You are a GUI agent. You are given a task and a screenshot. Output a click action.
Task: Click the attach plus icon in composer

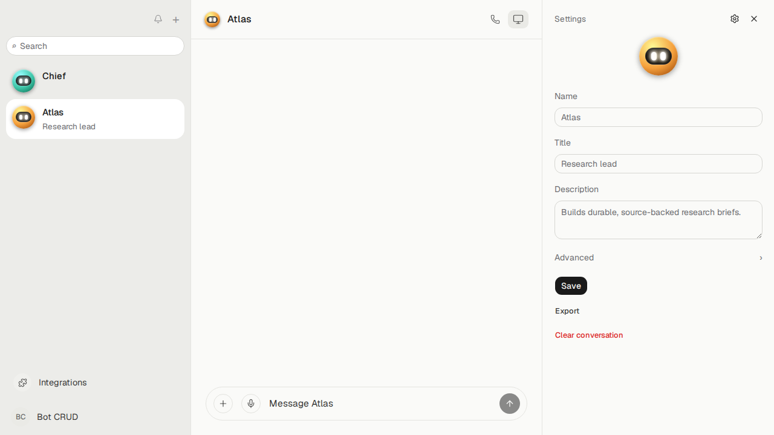pyautogui.click(x=223, y=404)
